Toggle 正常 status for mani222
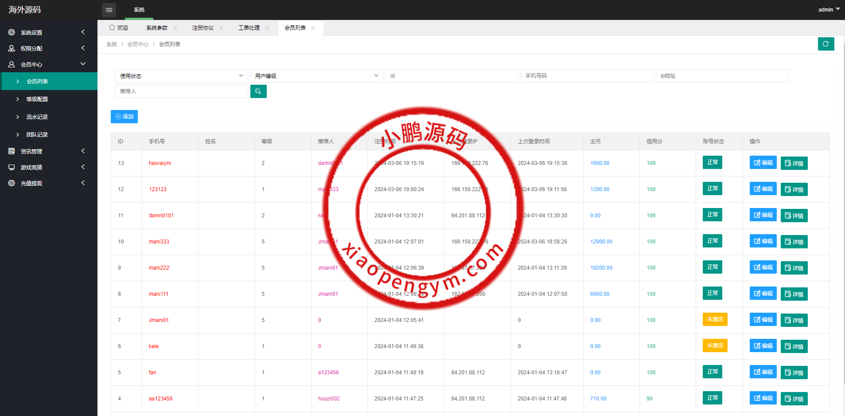 click(713, 267)
